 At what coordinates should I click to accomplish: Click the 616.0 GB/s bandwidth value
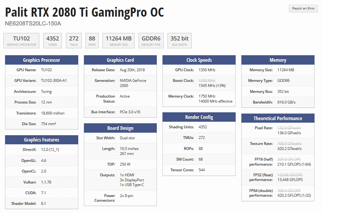pos(286,102)
